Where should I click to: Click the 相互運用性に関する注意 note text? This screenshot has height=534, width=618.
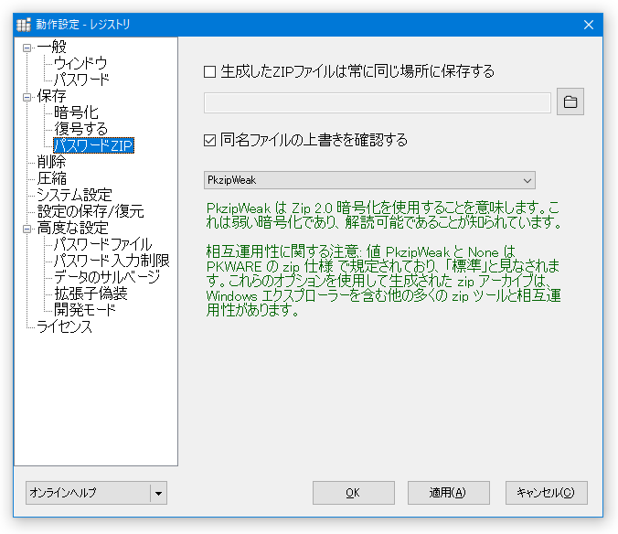point(383,281)
